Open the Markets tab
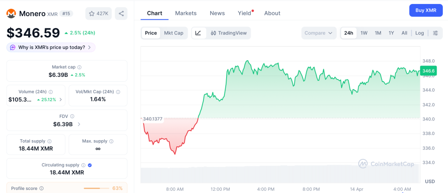This screenshot has width=448, height=193. tap(186, 13)
